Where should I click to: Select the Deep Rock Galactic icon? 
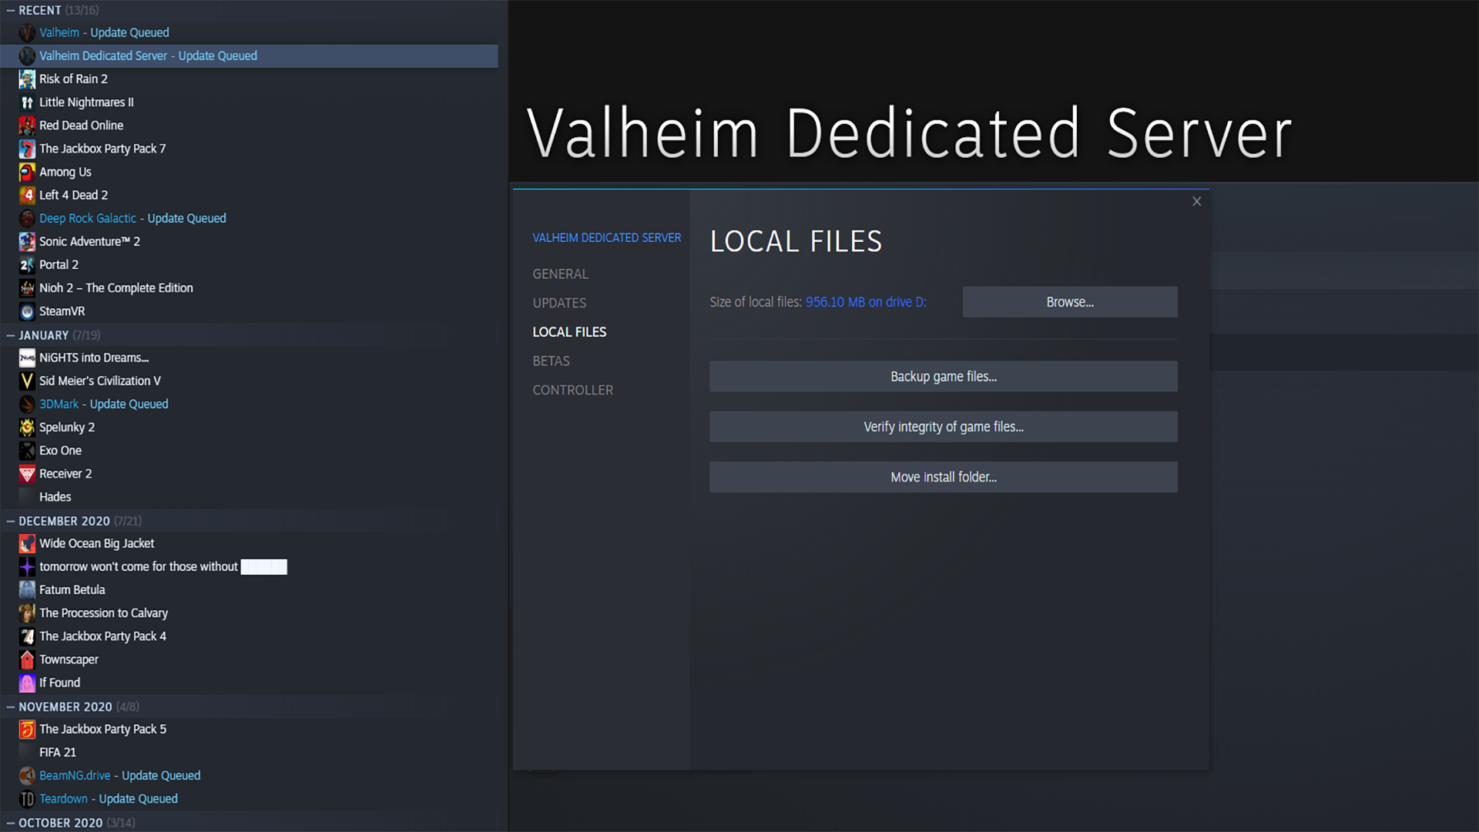click(27, 218)
